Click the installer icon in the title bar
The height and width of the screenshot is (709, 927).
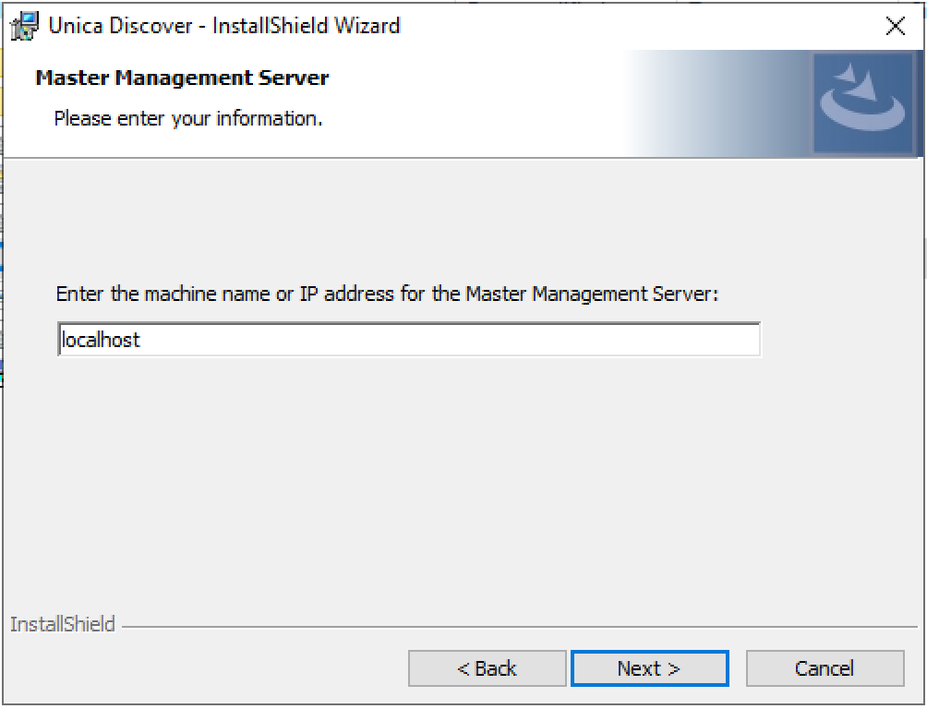tap(25, 26)
